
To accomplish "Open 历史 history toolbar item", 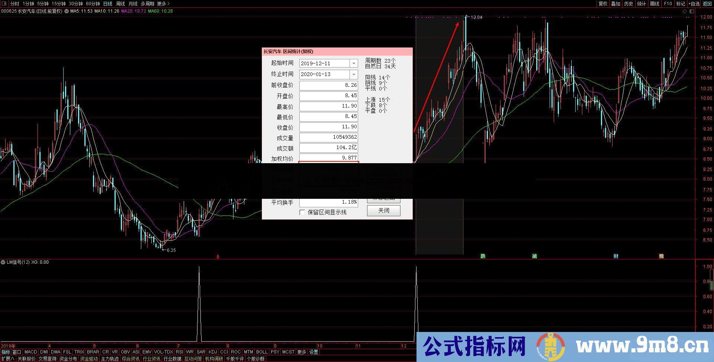I will coord(629,4).
